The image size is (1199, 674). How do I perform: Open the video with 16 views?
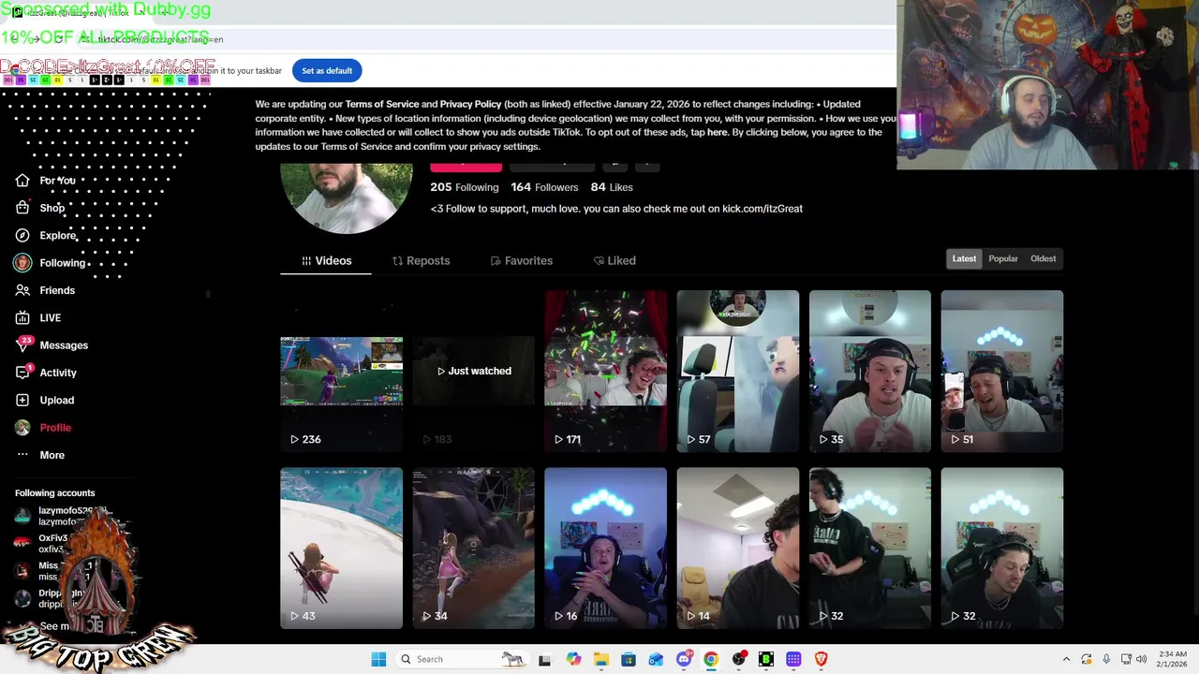point(605,548)
